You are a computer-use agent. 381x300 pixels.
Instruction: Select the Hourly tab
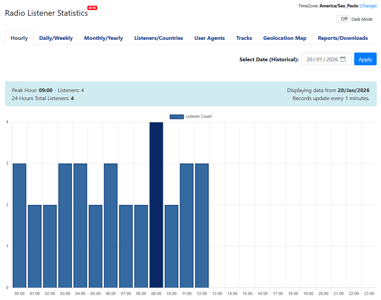pyautogui.click(x=19, y=38)
